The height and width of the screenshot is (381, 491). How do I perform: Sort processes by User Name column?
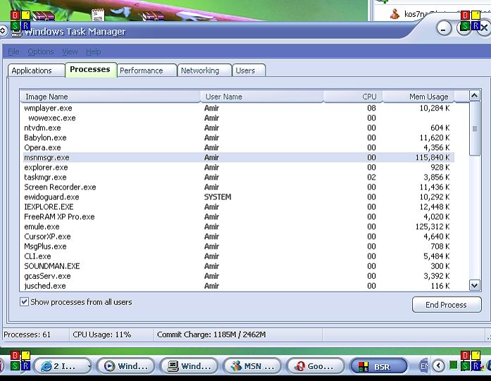click(x=262, y=96)
